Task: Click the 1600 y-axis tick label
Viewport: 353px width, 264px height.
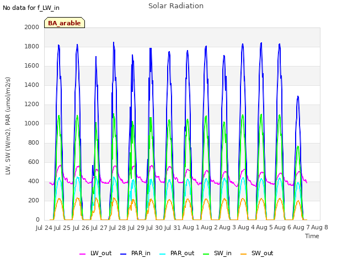Action: 32,66
